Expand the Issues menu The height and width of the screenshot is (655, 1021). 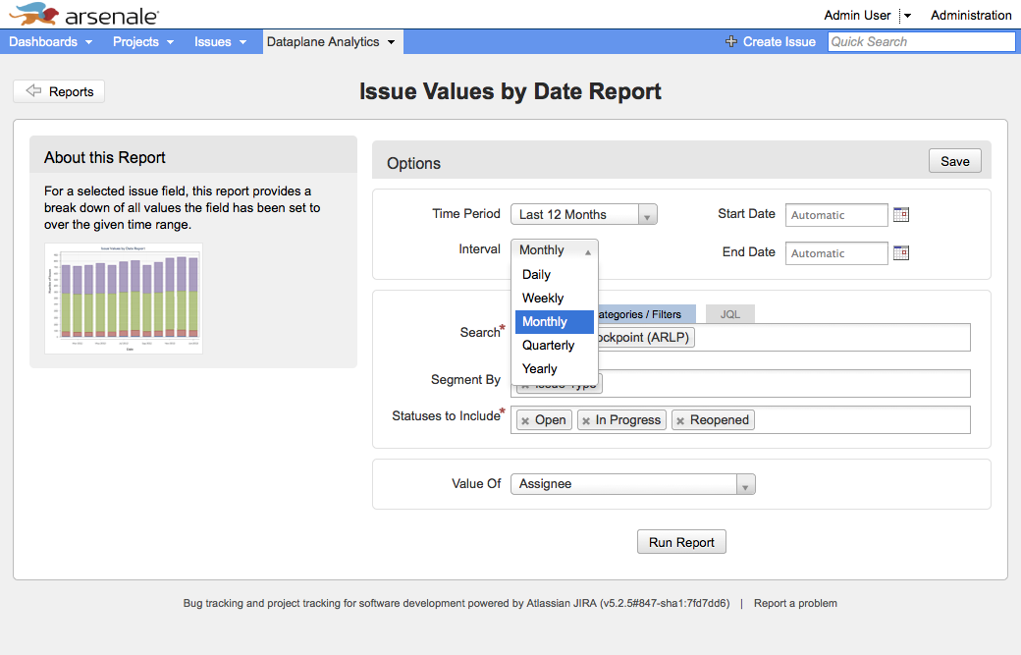(x=220, y=41)
